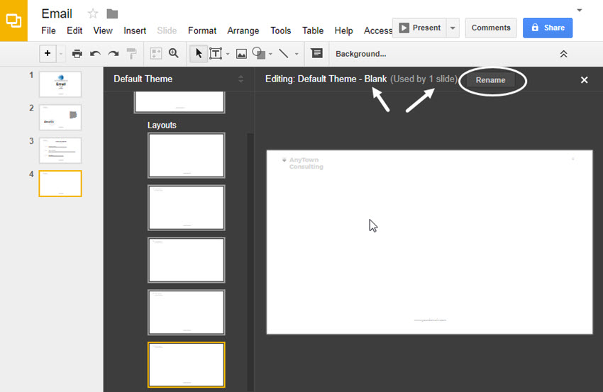
Task: Click the Present button
Action: 419,28
